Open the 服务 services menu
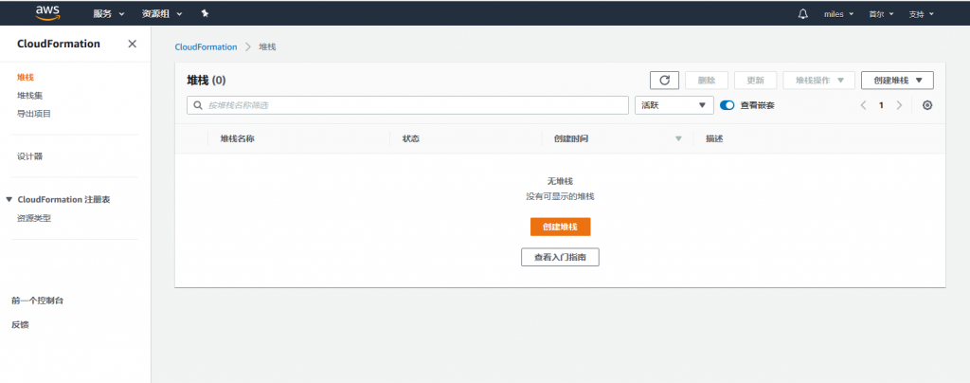 [x=109, y=13]
